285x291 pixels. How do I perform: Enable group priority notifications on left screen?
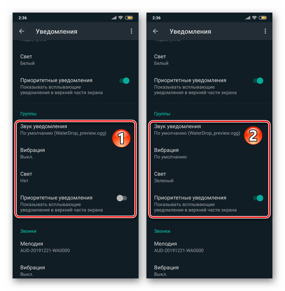click(122, 198)
